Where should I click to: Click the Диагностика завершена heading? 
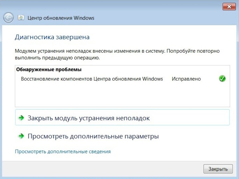click(52, 37)
